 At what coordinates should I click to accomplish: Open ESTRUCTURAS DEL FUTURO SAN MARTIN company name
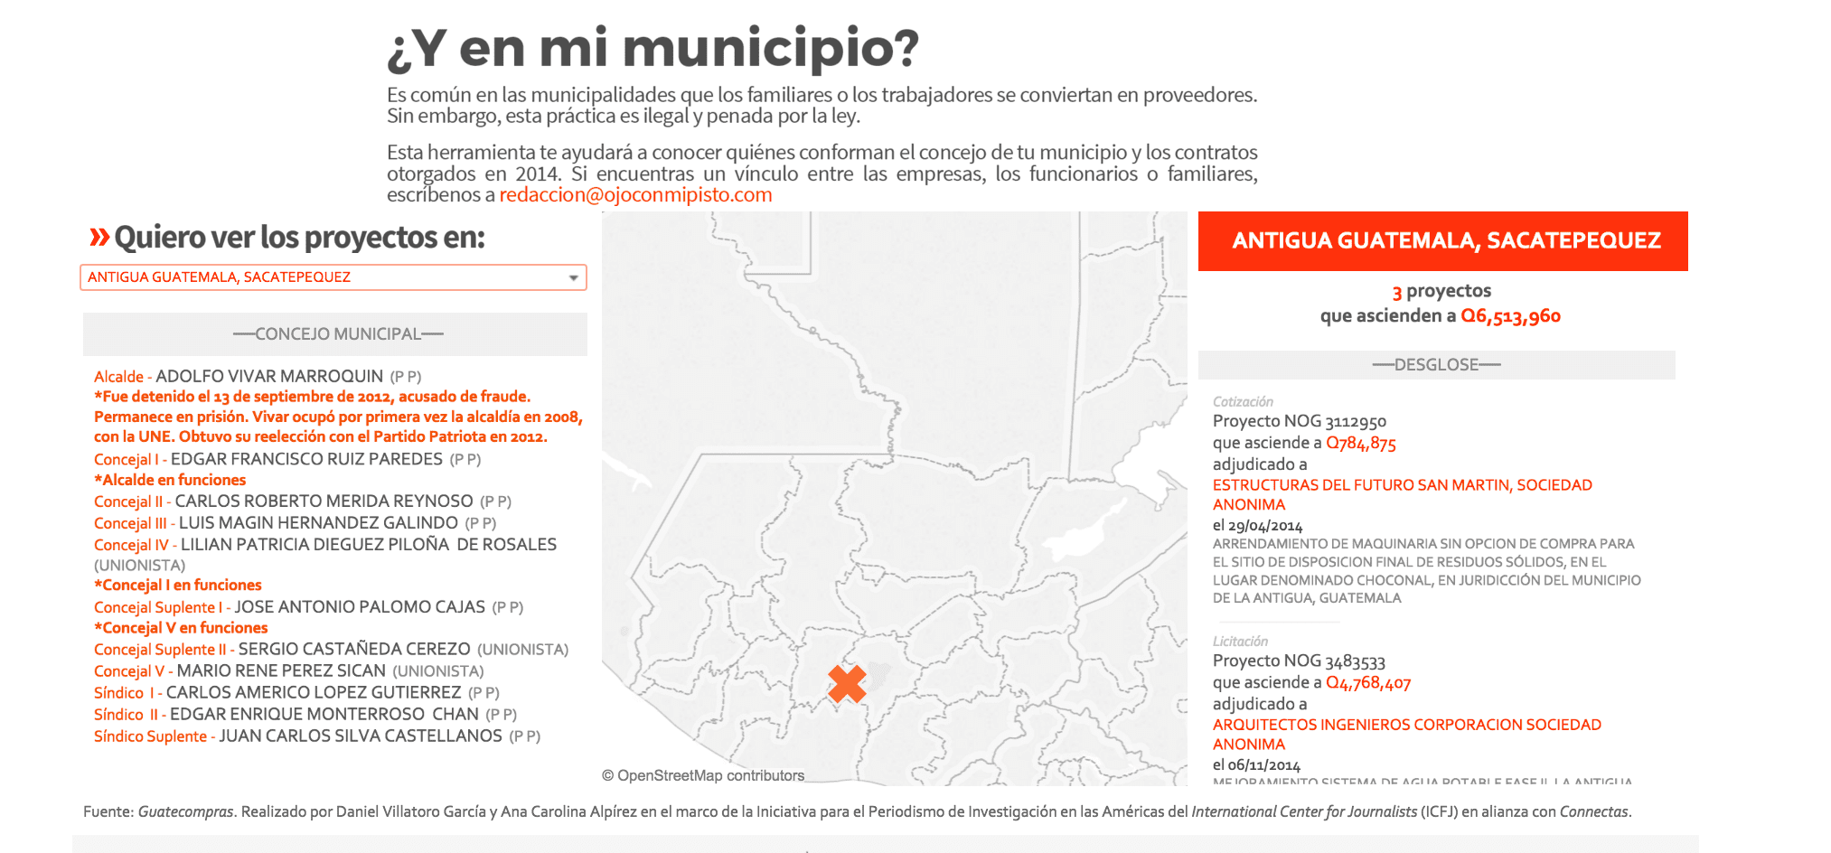tap(1402, 485)
